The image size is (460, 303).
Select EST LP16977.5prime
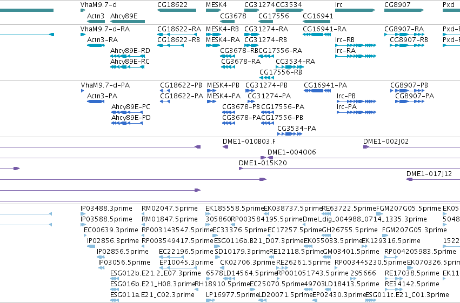210,300
